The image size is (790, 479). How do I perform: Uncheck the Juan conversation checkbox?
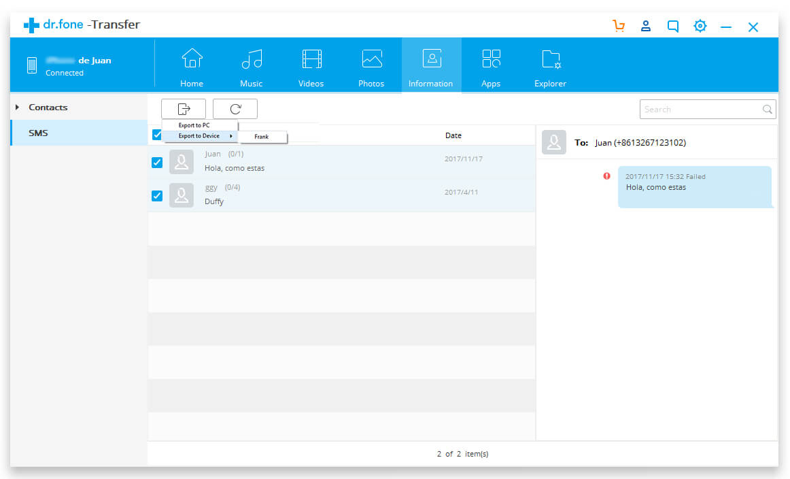point(156,163)
